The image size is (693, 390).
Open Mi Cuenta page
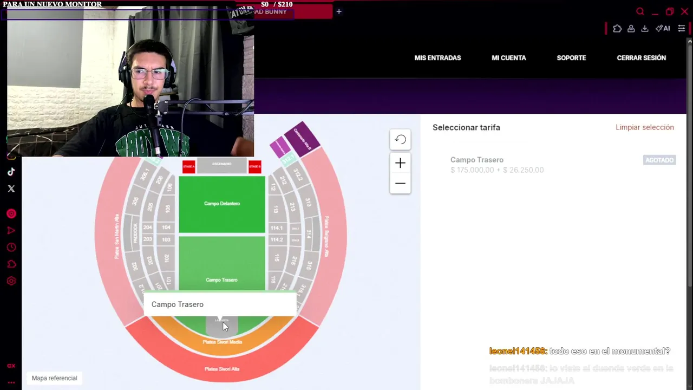click(508, 58)
